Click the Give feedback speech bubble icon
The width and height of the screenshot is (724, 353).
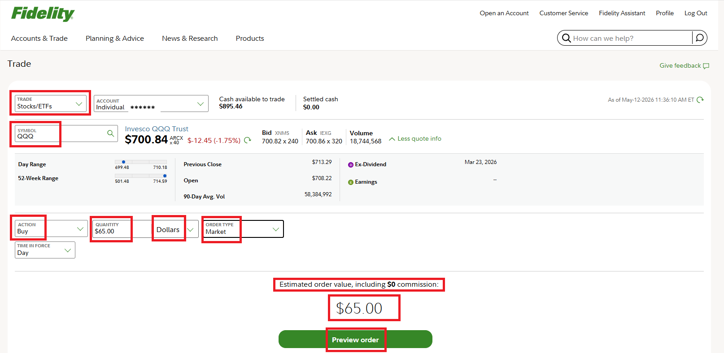[x=706, y=66]
